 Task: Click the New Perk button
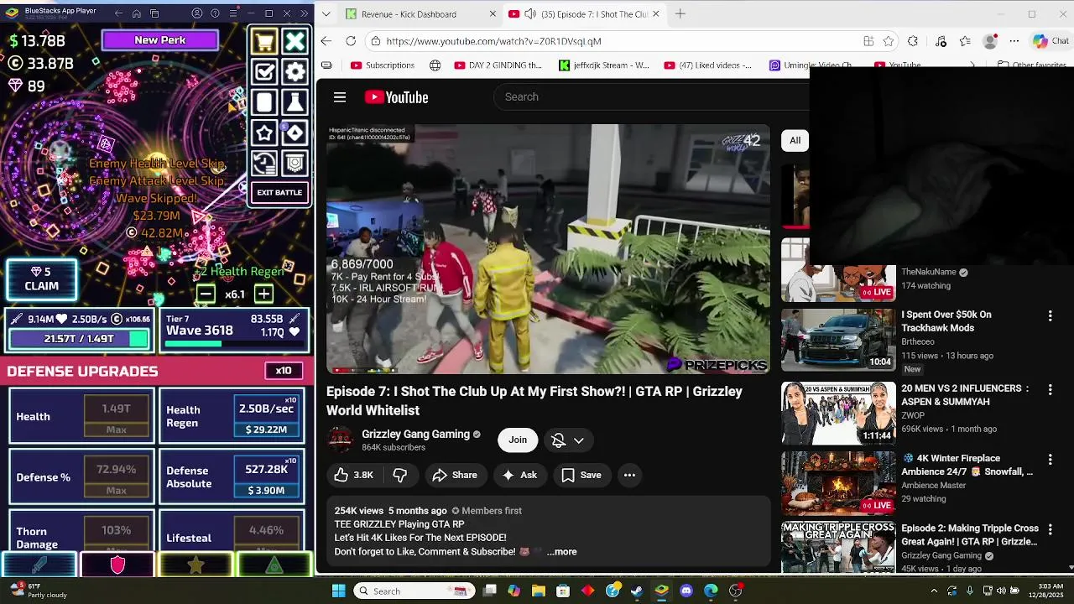click(159, 40)
